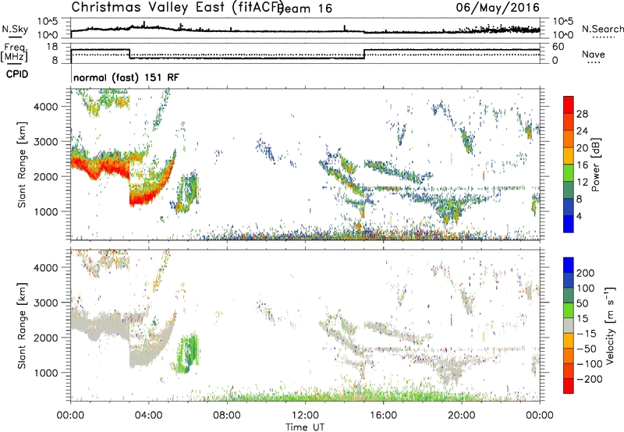Click the 'Beam 16' label

[305, 9]
